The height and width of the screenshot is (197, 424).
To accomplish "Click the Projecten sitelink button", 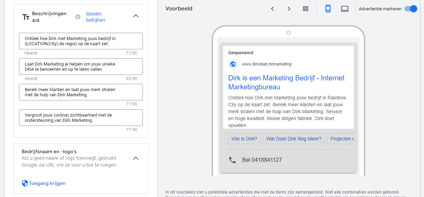I will (x=341, y=139).
